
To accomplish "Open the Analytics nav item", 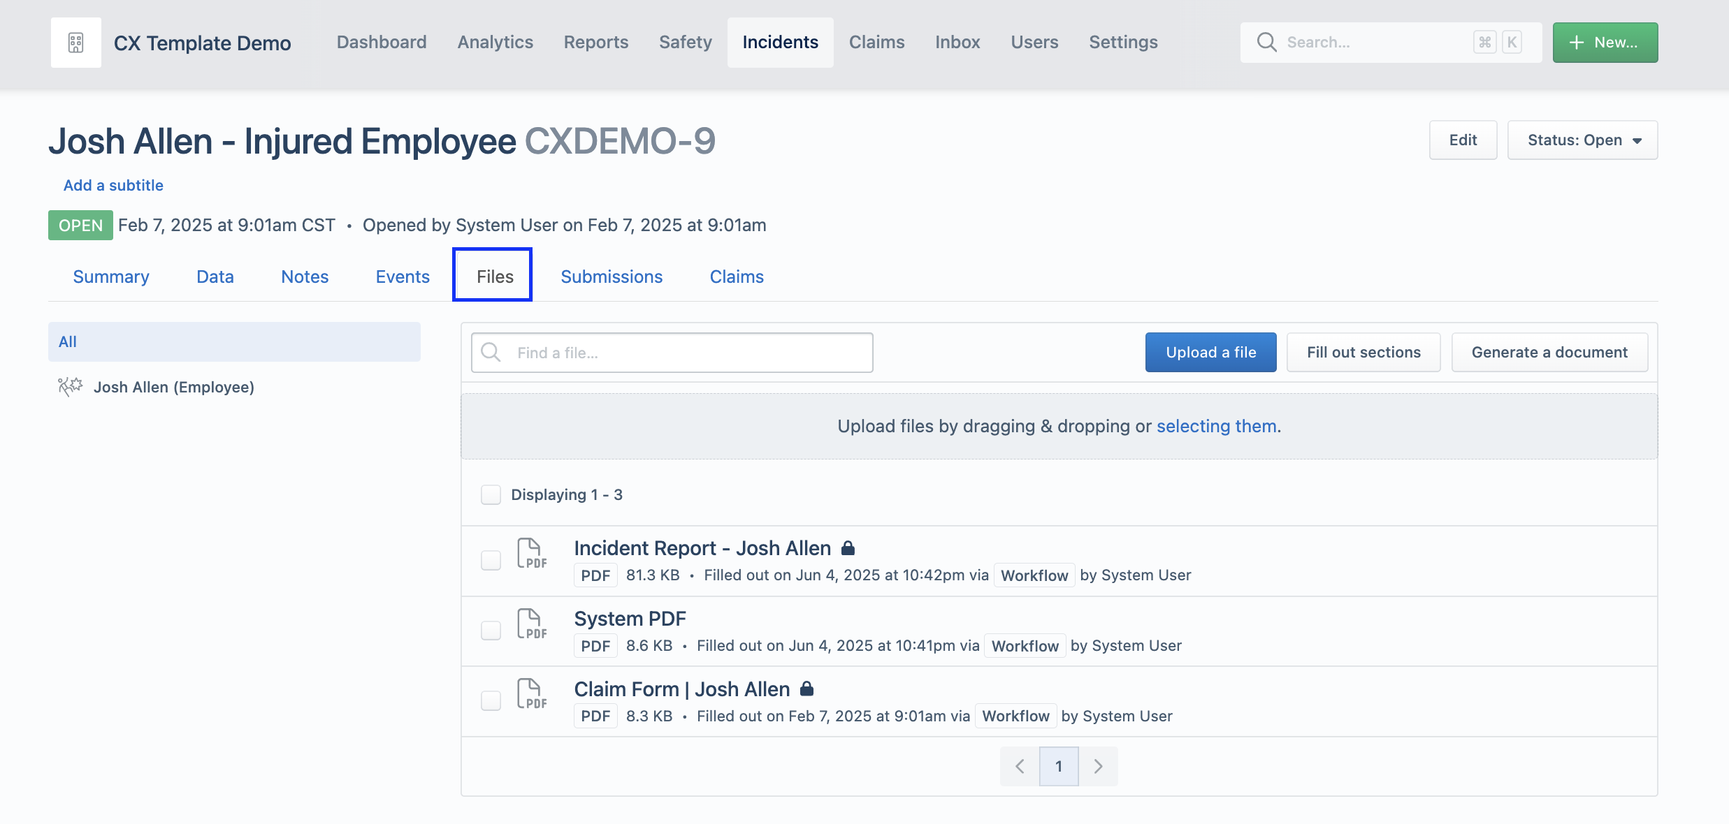I will [495, 43].
